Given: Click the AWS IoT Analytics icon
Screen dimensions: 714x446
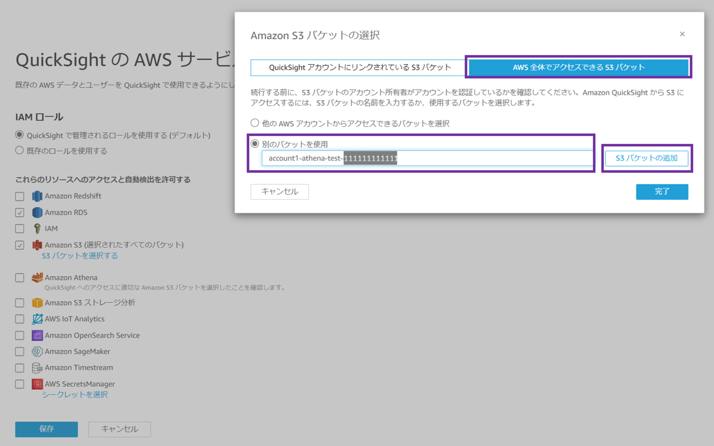Looking at the screenshot, I should click(x=37, y=319).
